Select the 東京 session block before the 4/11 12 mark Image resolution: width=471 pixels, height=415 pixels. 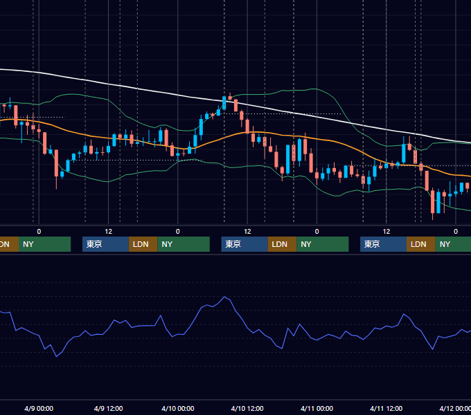383,244
